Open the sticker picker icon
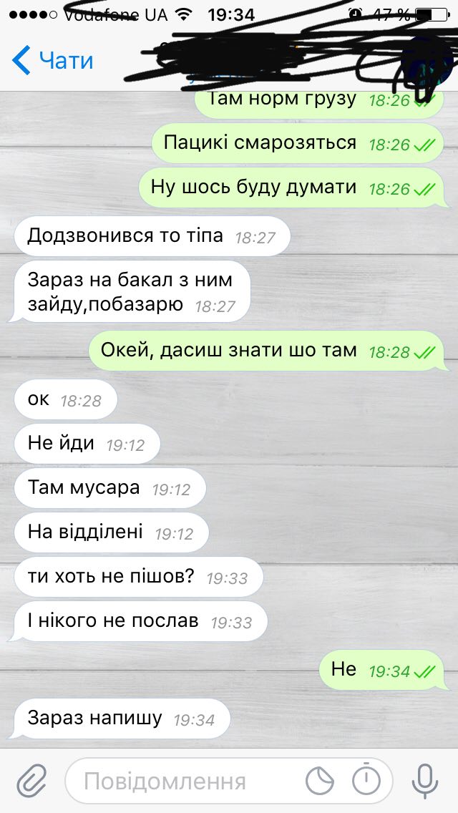Screen dimensions: 458x813 pos(319,782)
